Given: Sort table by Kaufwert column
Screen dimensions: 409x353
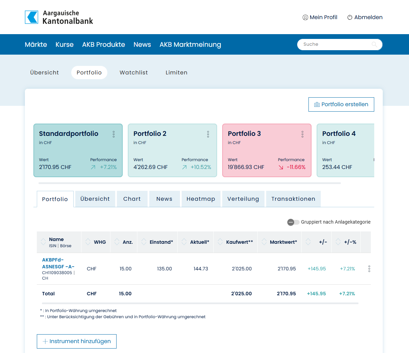Looking at the screenshot, I should coord(236,242).
